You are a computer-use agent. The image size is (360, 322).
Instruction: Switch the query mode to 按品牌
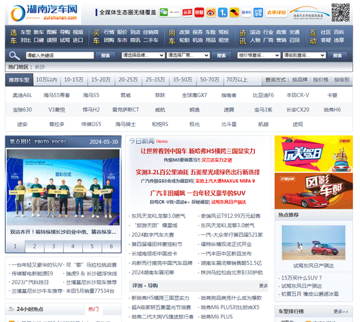pos(299,80)
